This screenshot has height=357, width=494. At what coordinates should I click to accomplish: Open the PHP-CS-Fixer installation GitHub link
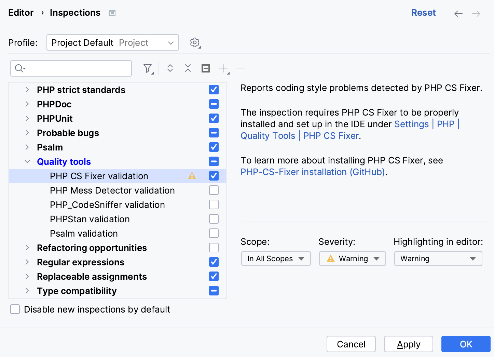point(313,172)
